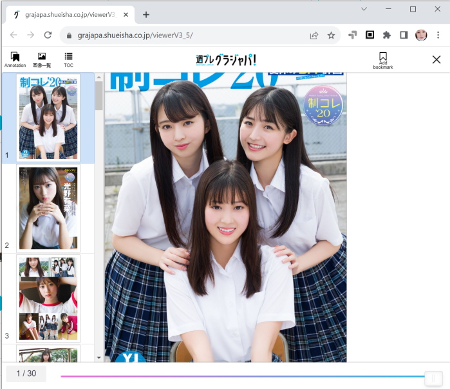Go forward in browser history
The image size is (450, 389).
click(x=30, y=35)
